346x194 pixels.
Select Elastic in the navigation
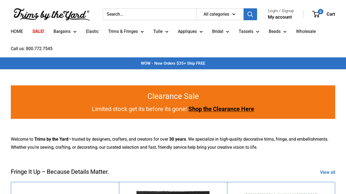(92, 31)
